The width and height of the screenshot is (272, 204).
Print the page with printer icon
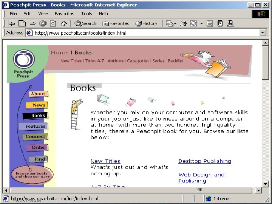pos(183,23)
